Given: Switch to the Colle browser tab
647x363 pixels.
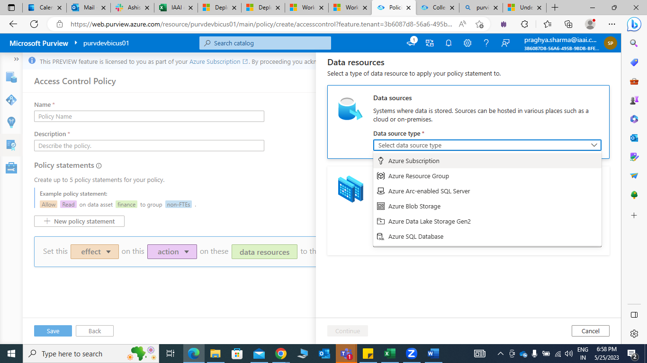Looking at the screenshot, I should click(437, 8).
